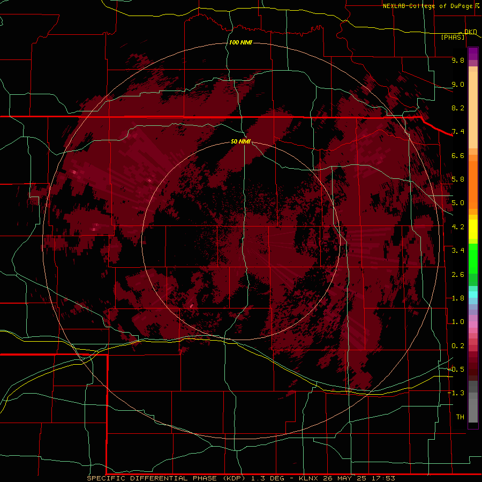The image size is (482, 482).
Task: Click the 4.2 scale value
Action: [458, 227]
